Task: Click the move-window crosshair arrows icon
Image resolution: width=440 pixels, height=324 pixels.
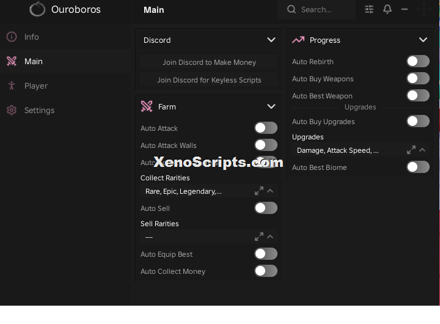Action: tap(424, 9)
